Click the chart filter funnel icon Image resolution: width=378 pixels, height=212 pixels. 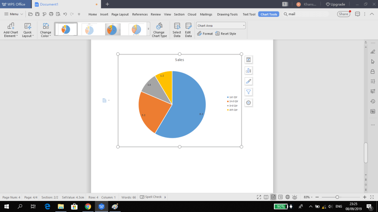click(248, 92)
